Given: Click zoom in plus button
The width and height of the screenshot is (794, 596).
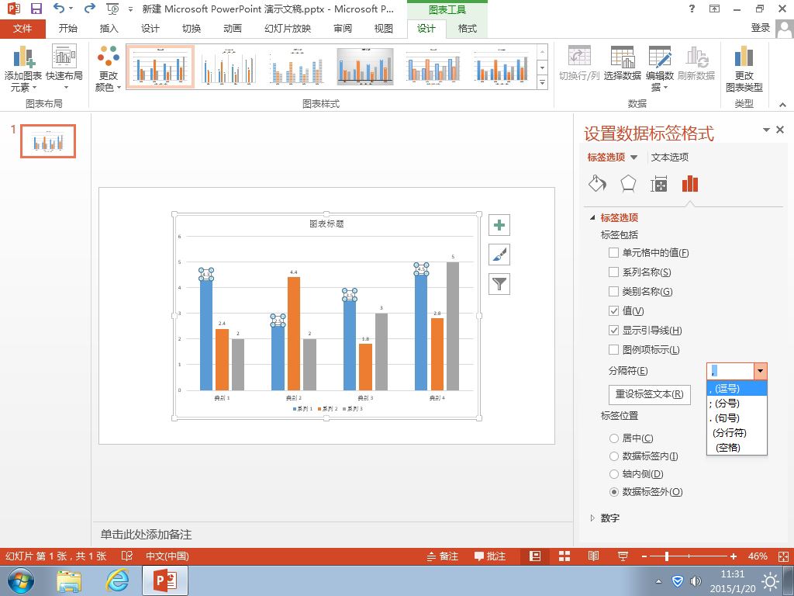Looking at the screenshot, I should click(x=734, y=556).
